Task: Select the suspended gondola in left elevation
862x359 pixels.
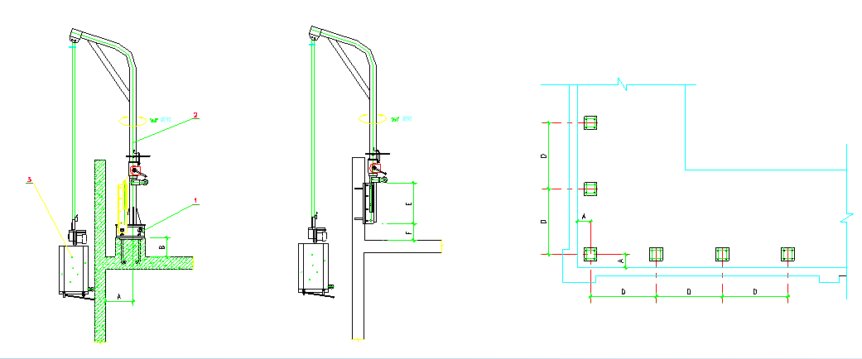Action: (x=73, y=270)
